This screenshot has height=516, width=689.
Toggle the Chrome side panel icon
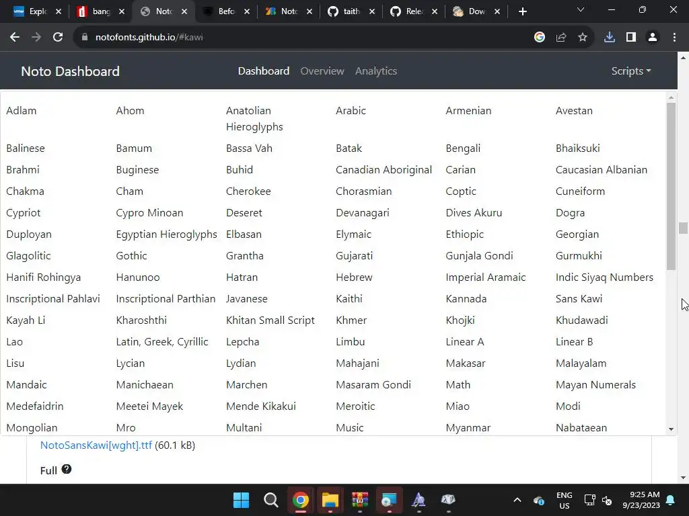[631, 38]
